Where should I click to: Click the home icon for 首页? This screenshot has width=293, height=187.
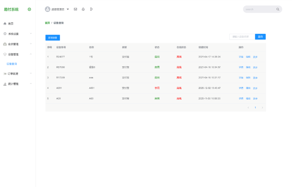pyautogui.click(x=5, y=24)
